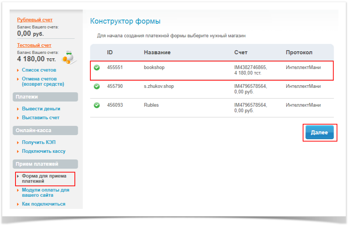Screen dimensions: 351x227
Task: Click green check icon for s.zhukov.shop row
Action: point(97,86)
